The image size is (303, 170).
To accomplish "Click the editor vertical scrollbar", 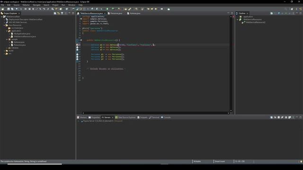I will tap(231, 64).
